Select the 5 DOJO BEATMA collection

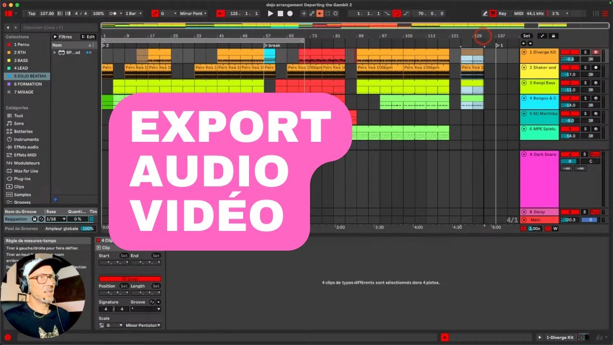click(x=27, y=76)
